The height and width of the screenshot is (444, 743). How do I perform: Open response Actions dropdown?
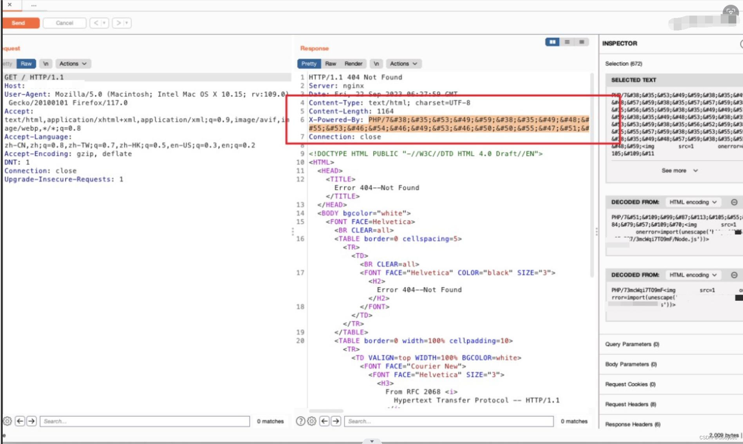[x=403, y=64]
